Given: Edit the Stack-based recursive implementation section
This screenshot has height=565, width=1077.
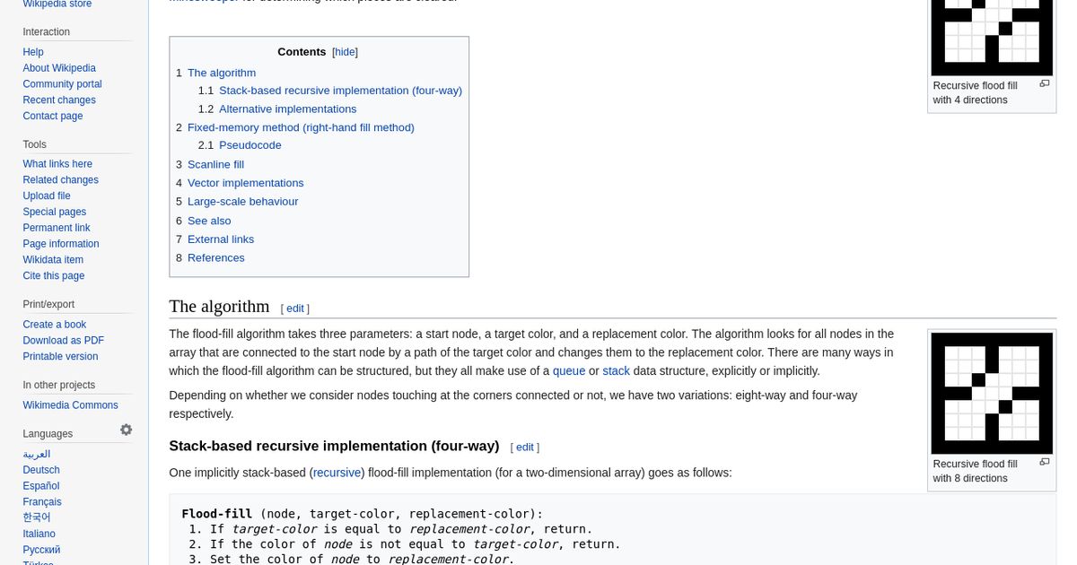Looking at the screenshot, I should coord(524,447).
